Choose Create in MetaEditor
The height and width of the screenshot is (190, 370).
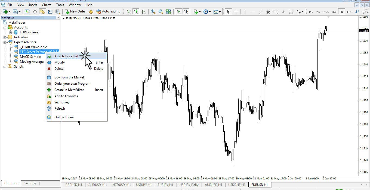coord(76,90)
